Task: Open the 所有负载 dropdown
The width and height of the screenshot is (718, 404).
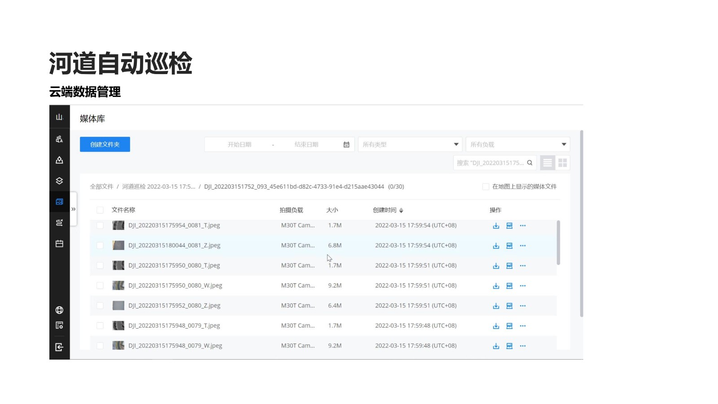Action: coord(517,145)
